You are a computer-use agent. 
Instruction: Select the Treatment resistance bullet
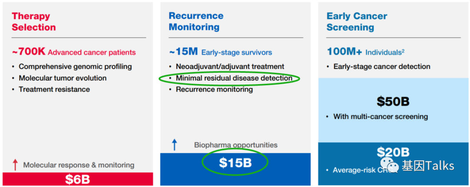[54, 89]
